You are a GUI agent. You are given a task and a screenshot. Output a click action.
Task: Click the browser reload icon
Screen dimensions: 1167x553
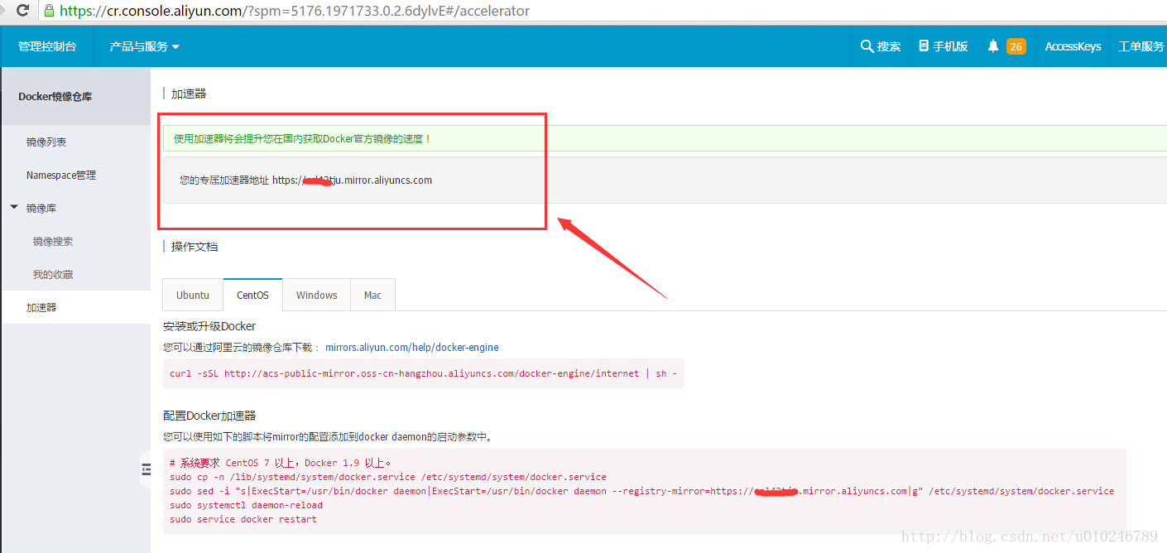coord(22,11)
